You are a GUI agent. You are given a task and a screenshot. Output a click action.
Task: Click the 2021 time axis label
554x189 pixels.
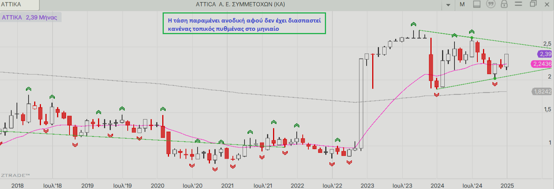coord(227,186)
